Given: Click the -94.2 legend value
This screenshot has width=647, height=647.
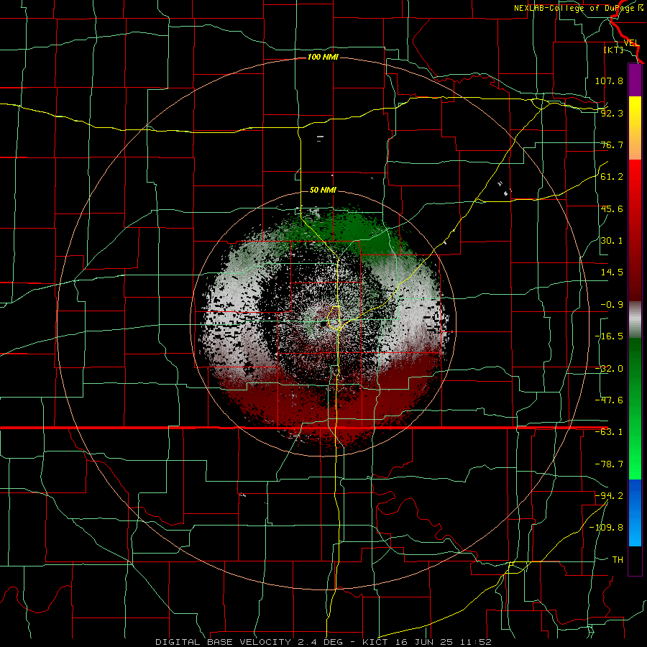Looking at the screenshot, I should click(x=609, y=495).
